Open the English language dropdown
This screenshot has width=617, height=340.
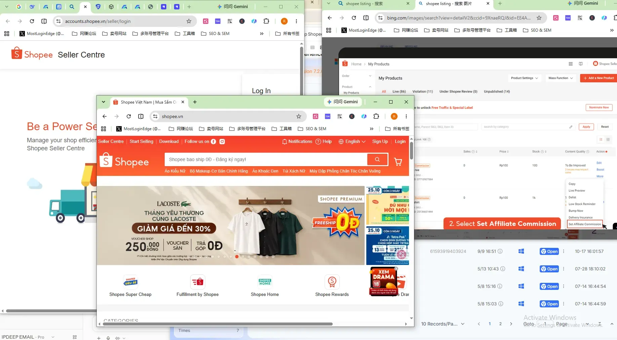pyautogui.click(x=352, y=142)
